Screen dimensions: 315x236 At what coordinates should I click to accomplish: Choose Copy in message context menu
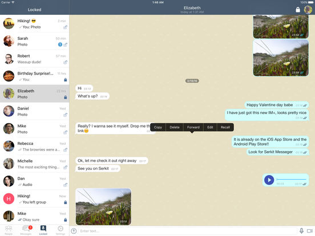click(158, 127)
